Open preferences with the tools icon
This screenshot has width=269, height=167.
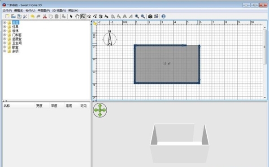tap(25, 17)
